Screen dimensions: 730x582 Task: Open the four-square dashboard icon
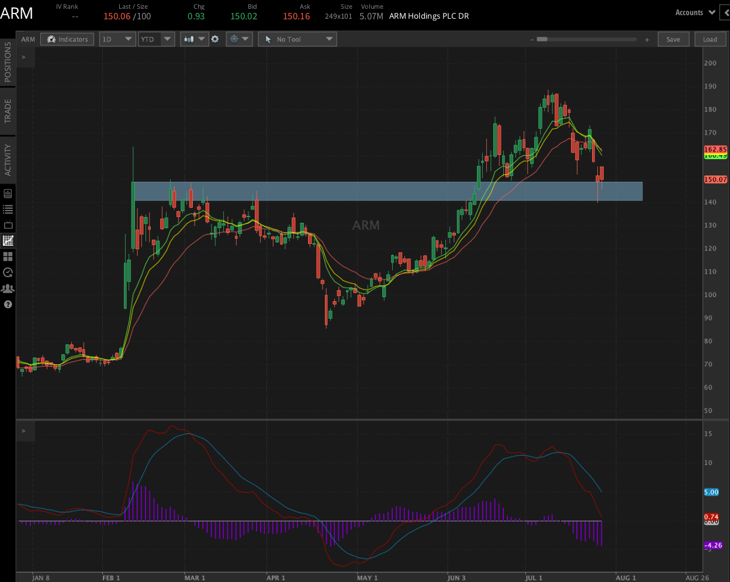coord(8,256)
